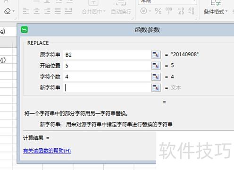
Task: Toggle 自动换行 wrap text
Action: point(121,11)
